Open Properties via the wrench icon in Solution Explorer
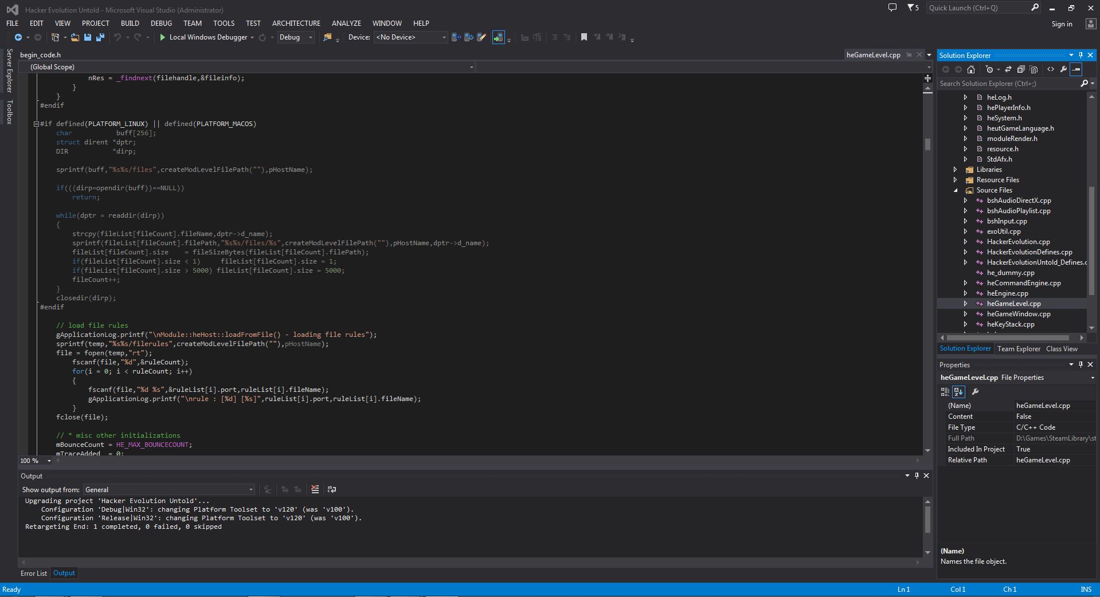This screenshot has width=1100, height=597. point(1063,69)
